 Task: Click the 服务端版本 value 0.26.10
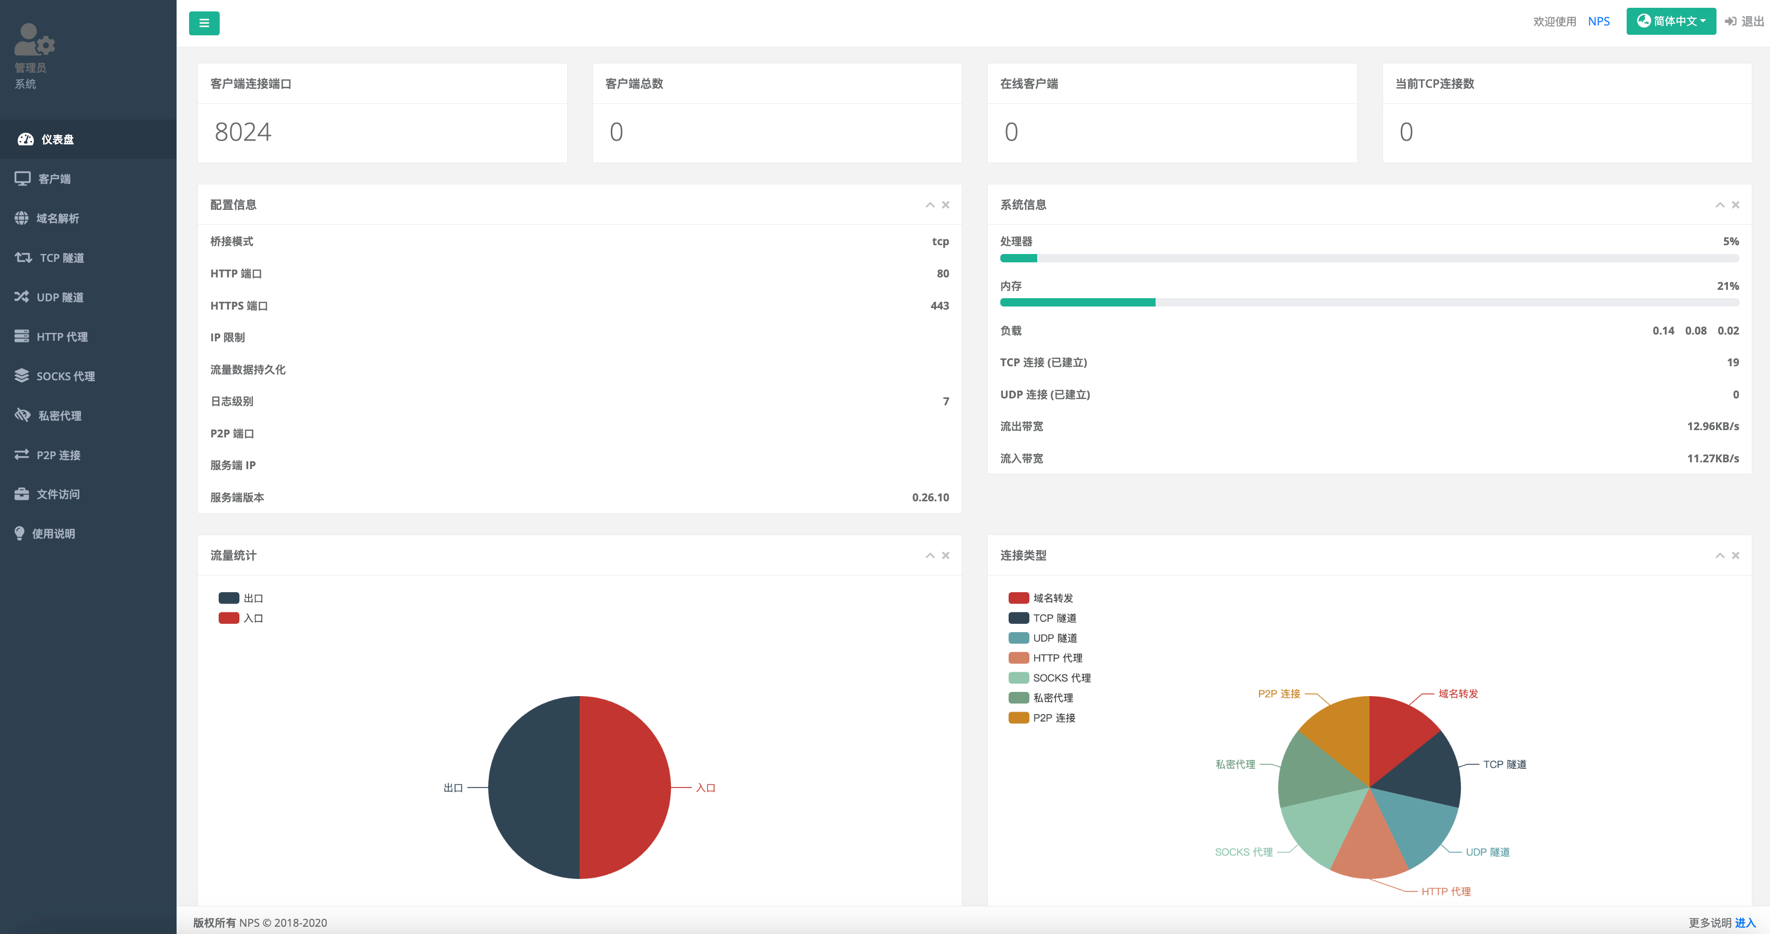tap(930, 498)
